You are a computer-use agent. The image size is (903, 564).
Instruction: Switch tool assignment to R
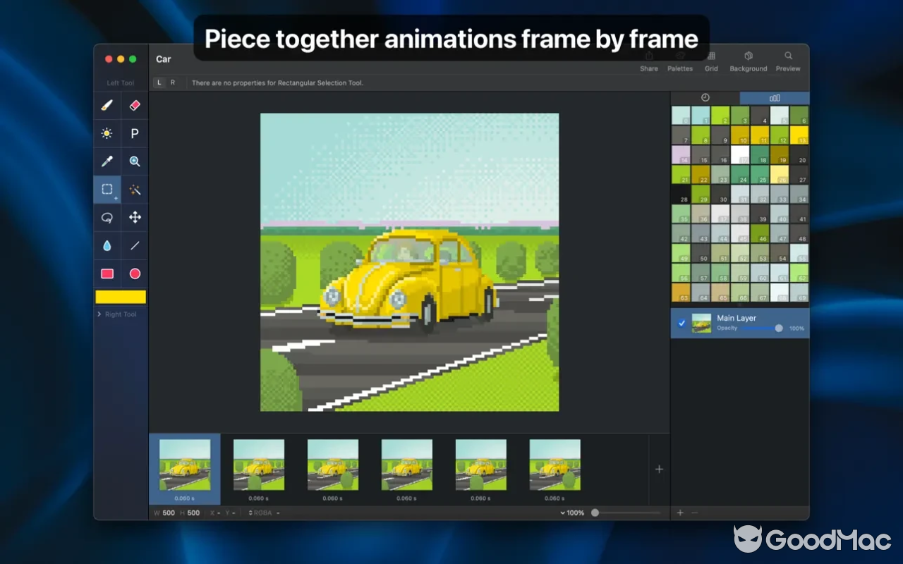171,82
